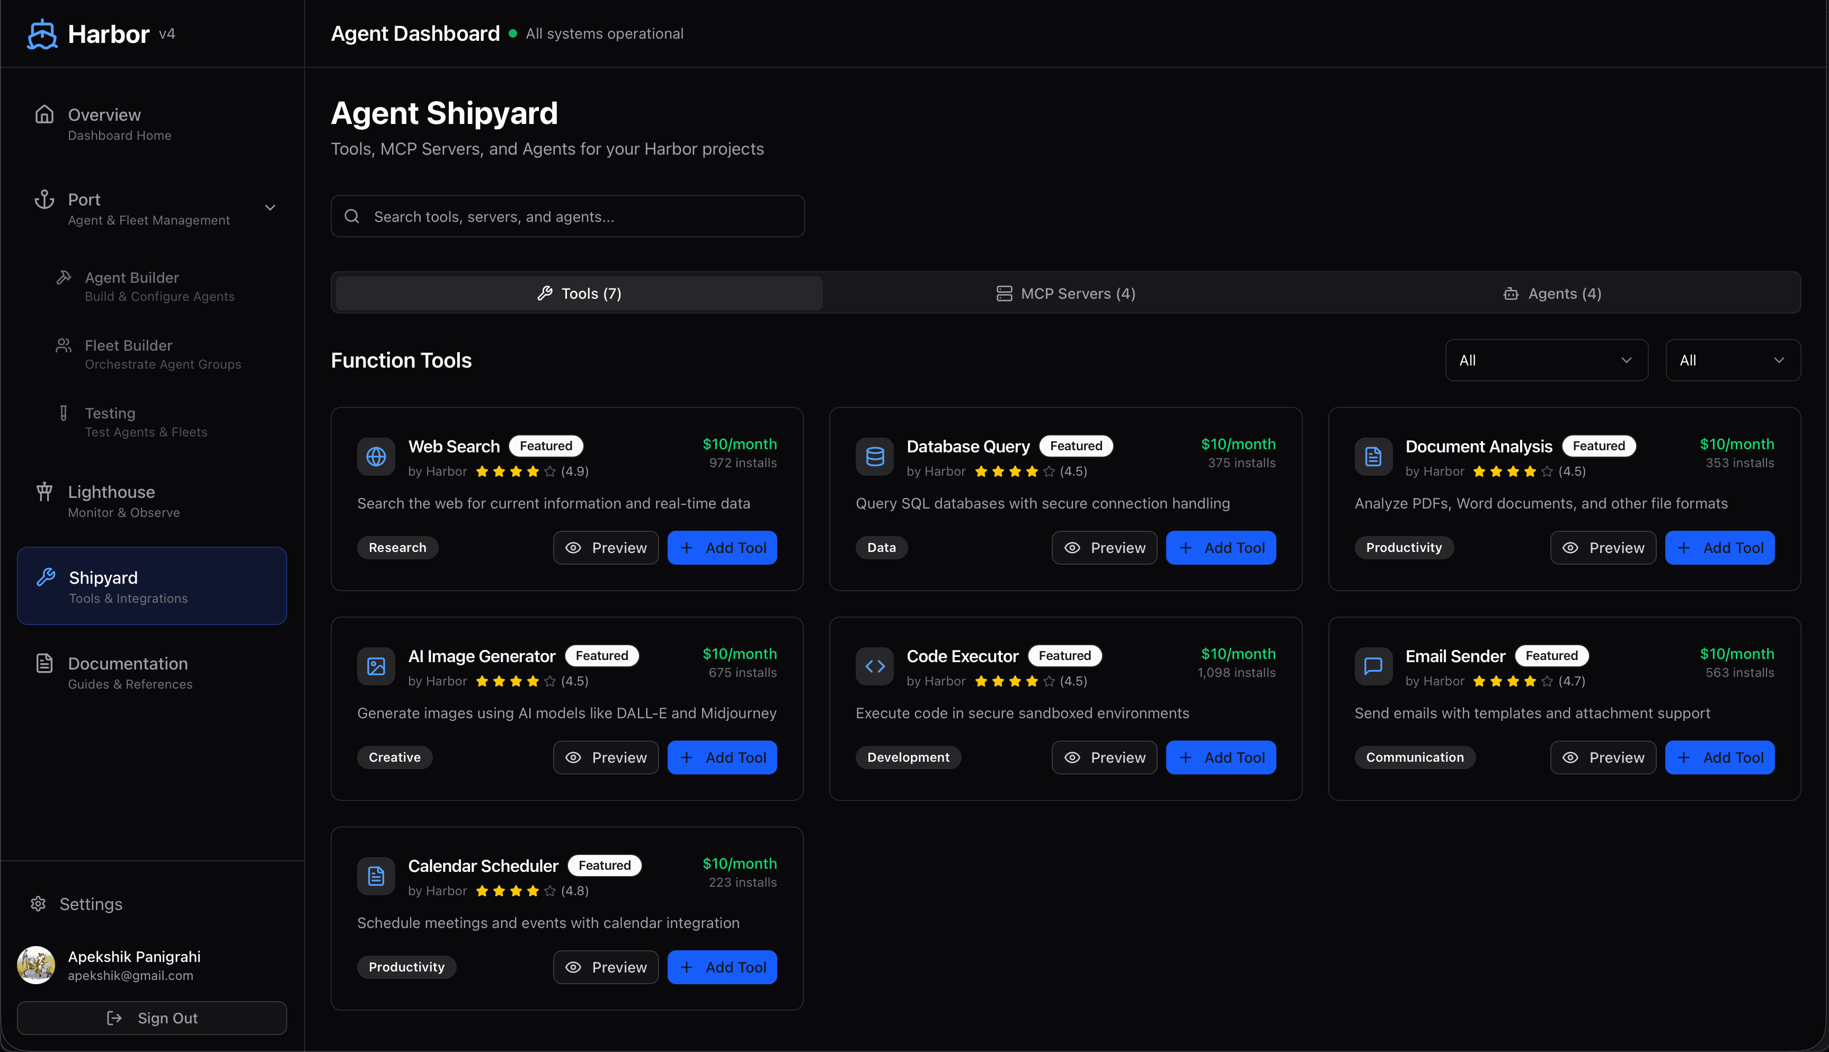Image resolution: width=1829 pixels, height=1052 pixels.
Task: Click the Calendar Scheduler document icon
Action: point(376,876)
